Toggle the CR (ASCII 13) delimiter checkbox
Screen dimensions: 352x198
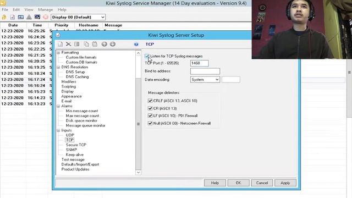[x=150, y=108]
